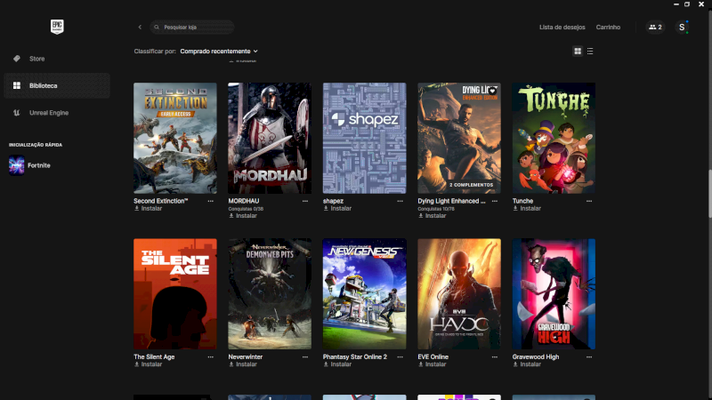This screenshot has height=400, width=712.
Task: Install The Silent Age
Action: [148, 364]
